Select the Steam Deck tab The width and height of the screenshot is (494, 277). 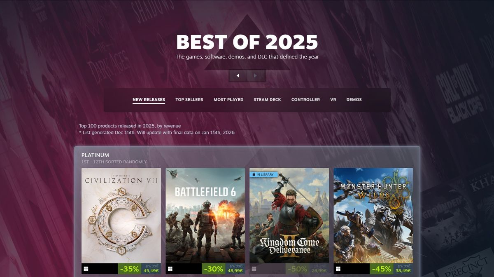(268, 100)
